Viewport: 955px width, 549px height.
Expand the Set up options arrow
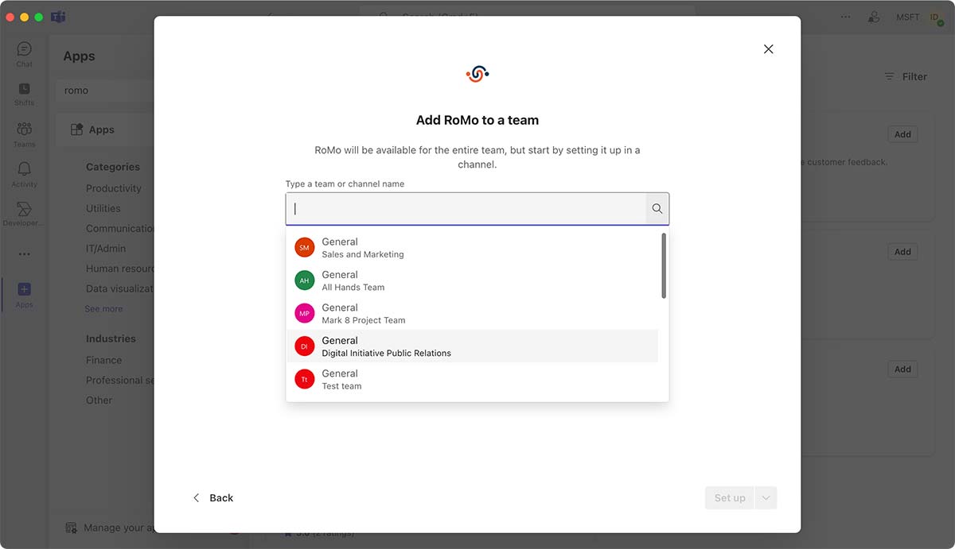[x=766, y=498]
